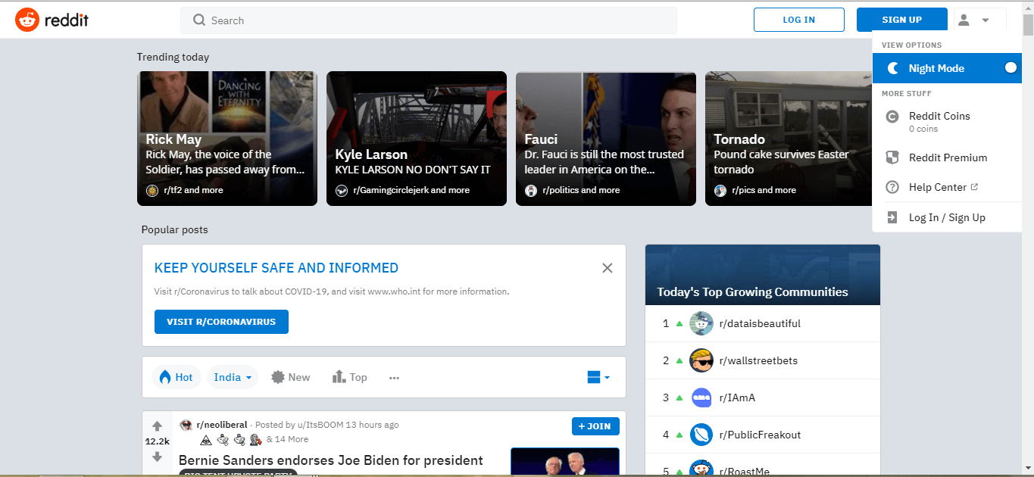Screen dimensions: 1034x477
Task: Click the '& 14 More' awards text
Action: [288, 439]
